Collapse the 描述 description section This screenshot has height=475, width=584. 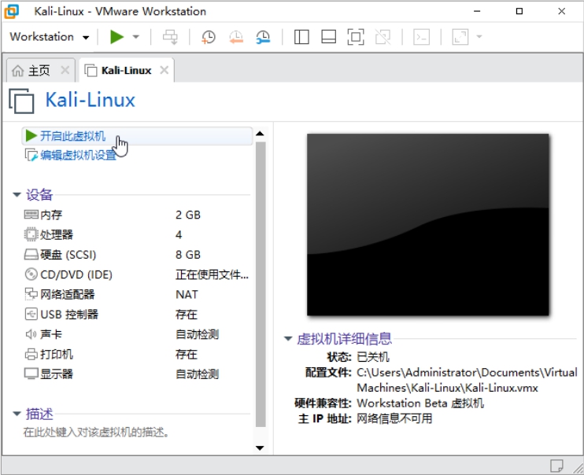tap(17, 414)
